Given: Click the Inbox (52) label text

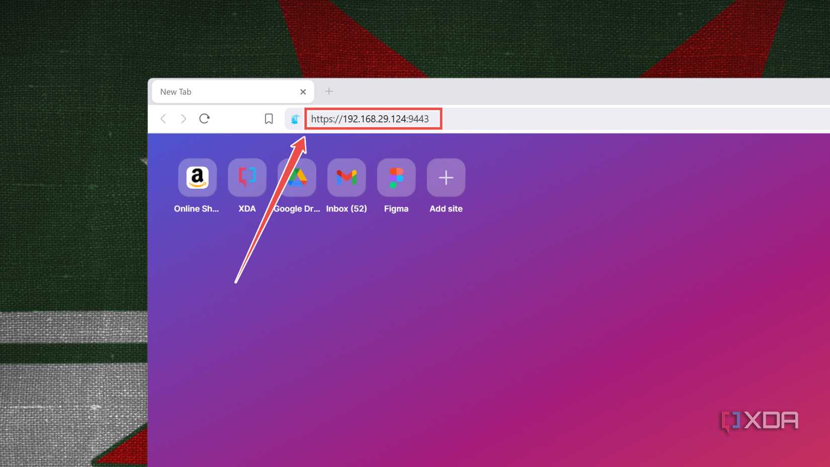Looking at the screenshot, I should click(346, 208).
